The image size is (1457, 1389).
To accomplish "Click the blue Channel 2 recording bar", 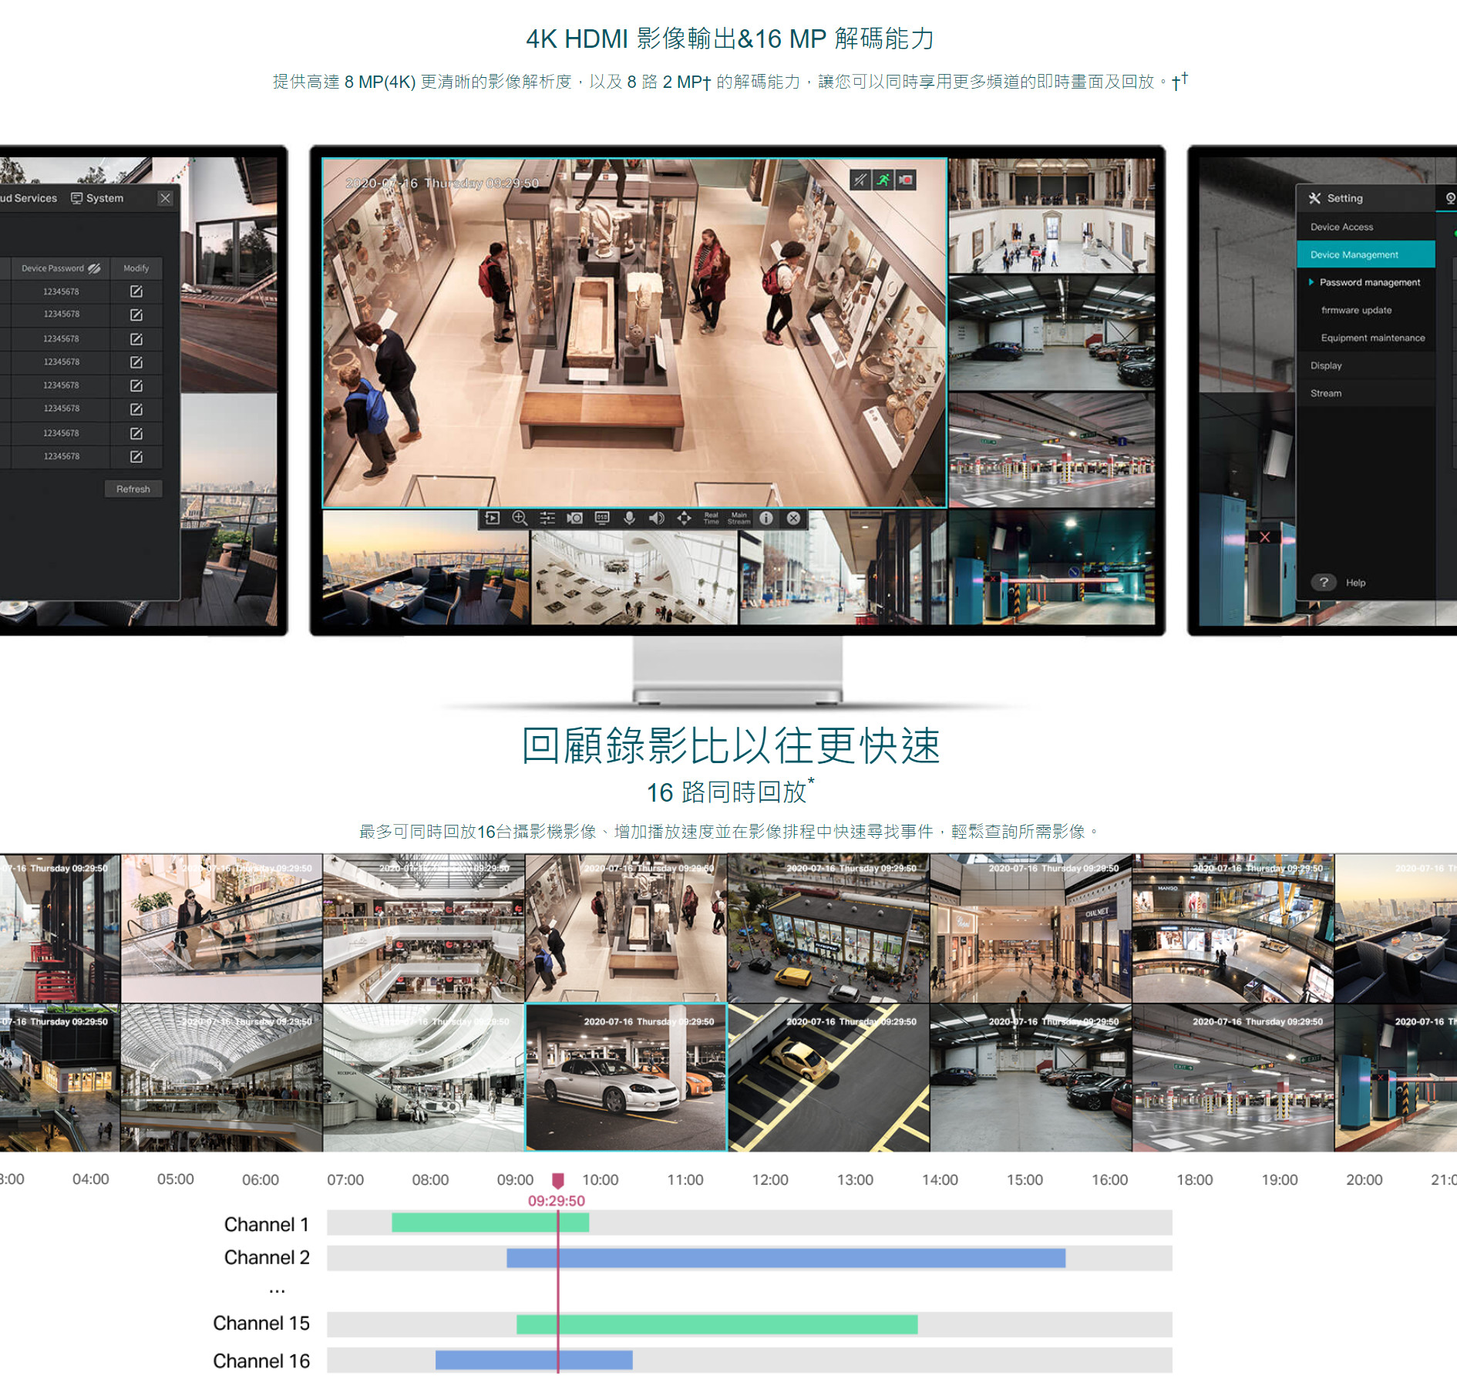I will click(x=786, y=1258).
